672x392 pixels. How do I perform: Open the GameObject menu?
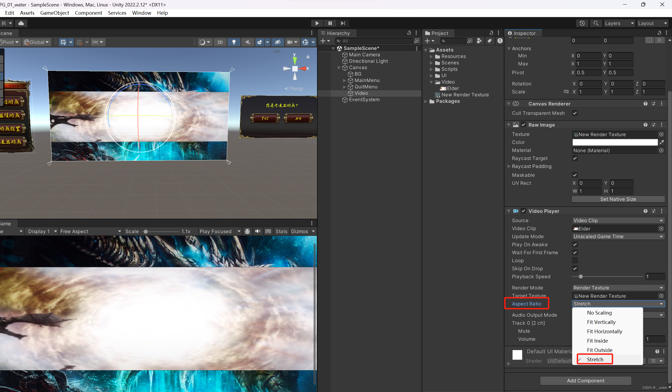(x=54, y=13)
